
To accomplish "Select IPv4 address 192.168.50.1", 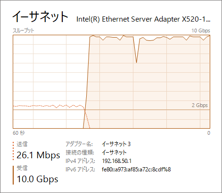I will tap(116, 161).
